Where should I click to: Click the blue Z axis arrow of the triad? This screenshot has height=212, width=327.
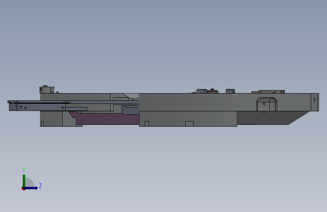tap(31, 188)
